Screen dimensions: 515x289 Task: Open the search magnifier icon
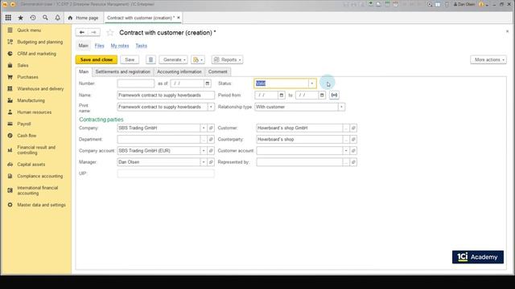[45, 18]
